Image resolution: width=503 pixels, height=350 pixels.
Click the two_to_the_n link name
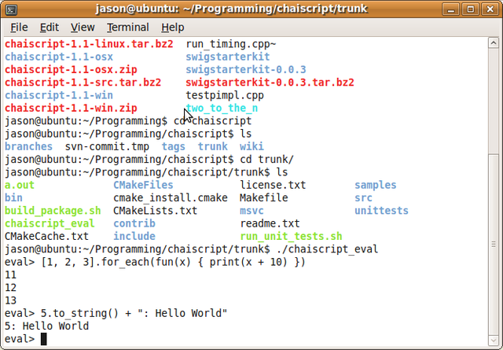(222, 109)
